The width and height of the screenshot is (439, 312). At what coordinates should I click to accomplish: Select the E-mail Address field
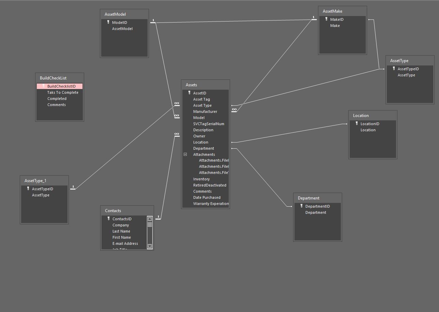[x=124, y=243]
